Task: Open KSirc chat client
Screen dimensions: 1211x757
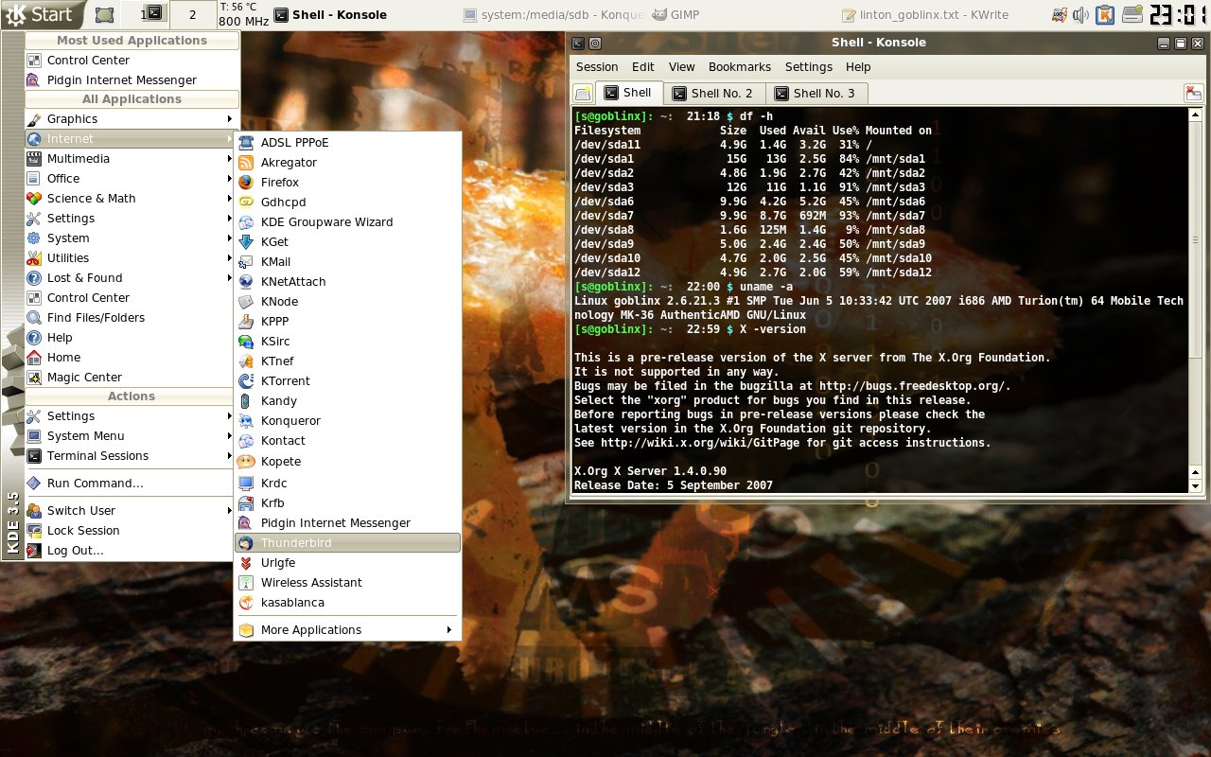Action: pyautogui.click(x=347, y=342)
